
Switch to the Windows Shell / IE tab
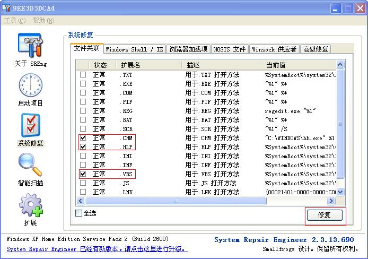pos(134,49)
